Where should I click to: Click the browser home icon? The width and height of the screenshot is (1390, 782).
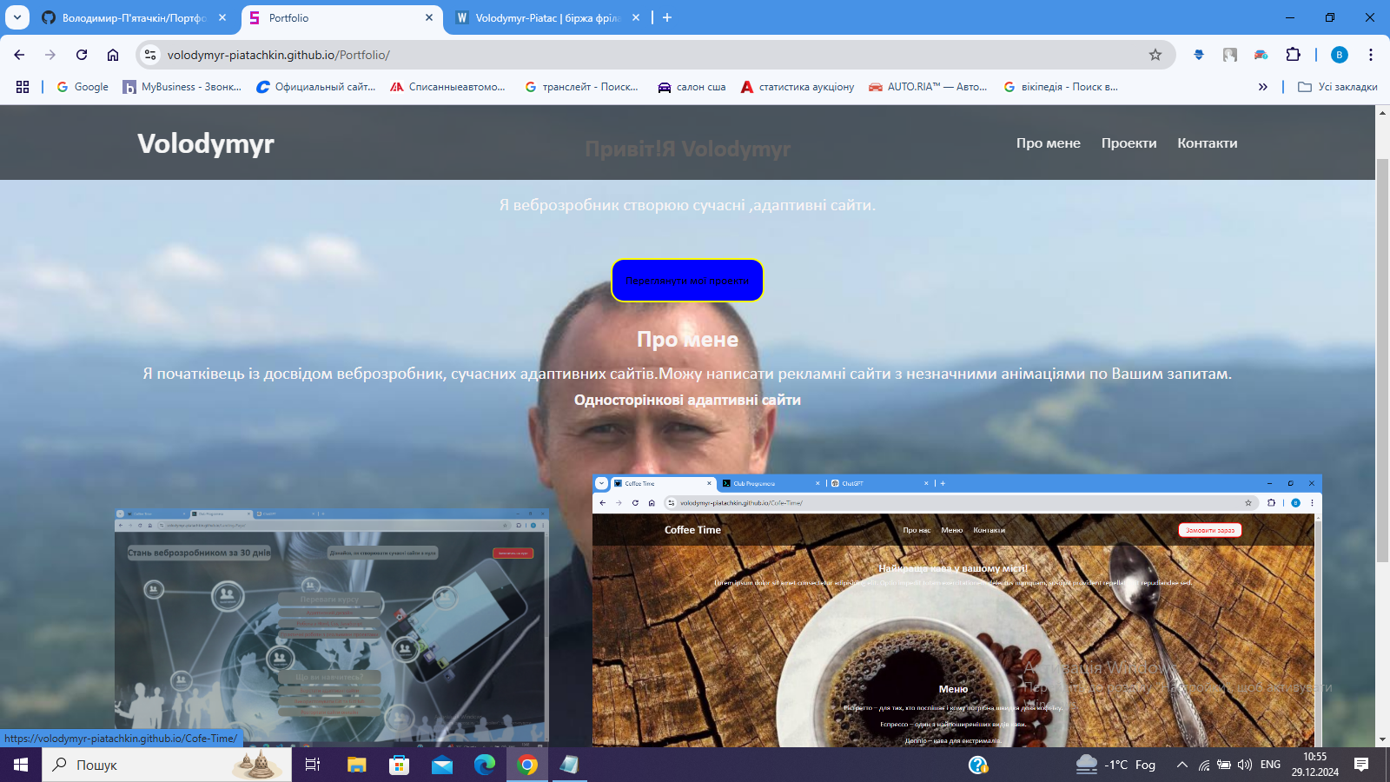[113, 55]
